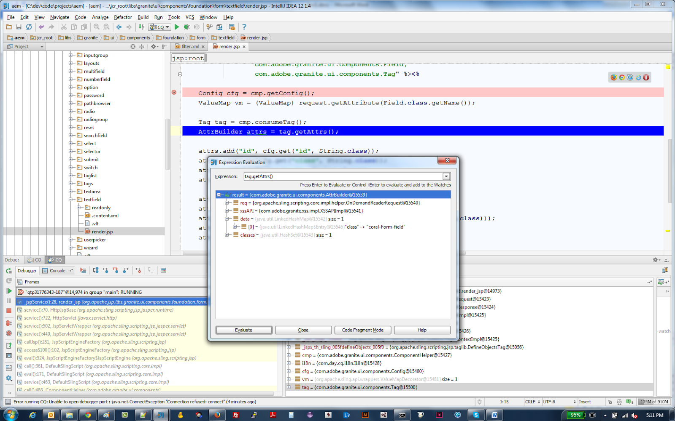
Task: Open the VCS menu
Action: coord(190,17)
